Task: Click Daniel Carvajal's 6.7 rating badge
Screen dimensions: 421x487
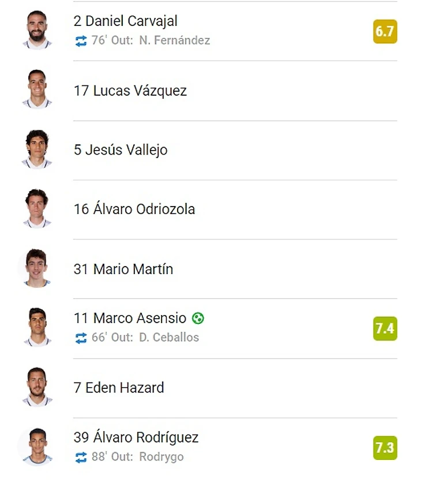Action: (385, 31)
